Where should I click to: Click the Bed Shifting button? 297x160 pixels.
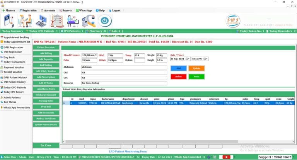pos(46,65)
